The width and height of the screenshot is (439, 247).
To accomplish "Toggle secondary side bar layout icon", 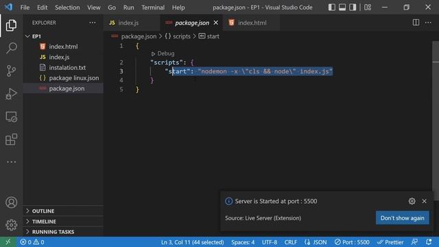I will coord(353,8).
